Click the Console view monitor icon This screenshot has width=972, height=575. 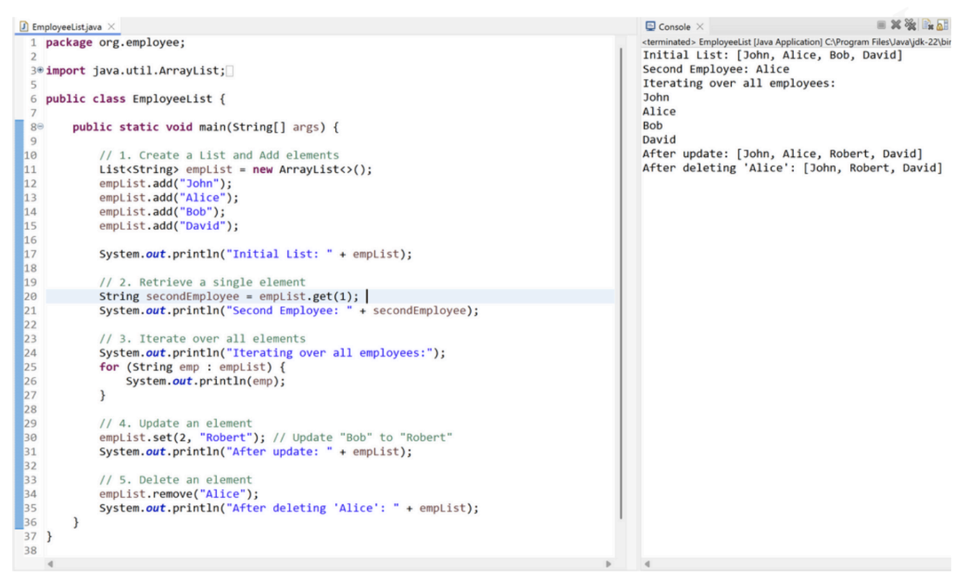coord(650,27)
